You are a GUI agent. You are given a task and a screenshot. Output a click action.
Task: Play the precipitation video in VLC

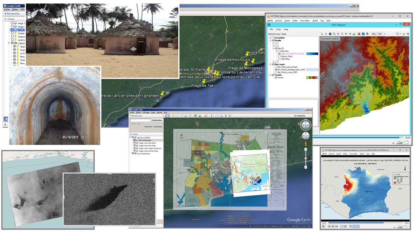324,226
